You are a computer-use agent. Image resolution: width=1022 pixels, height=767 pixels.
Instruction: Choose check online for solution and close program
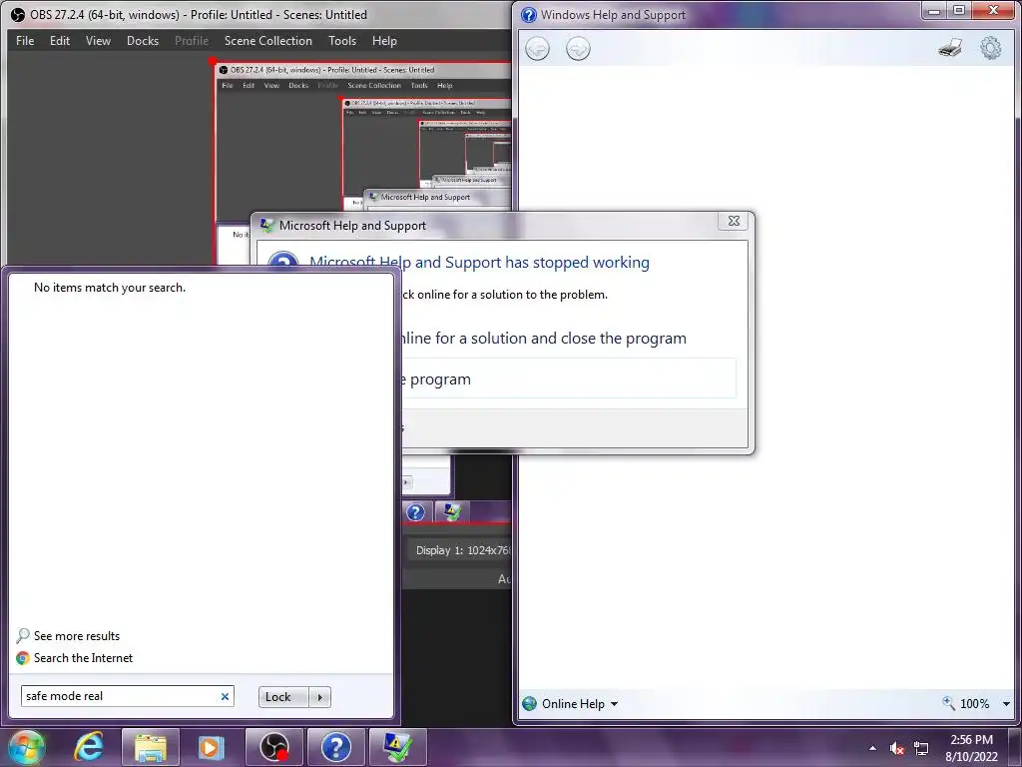[x=542, y=338]
